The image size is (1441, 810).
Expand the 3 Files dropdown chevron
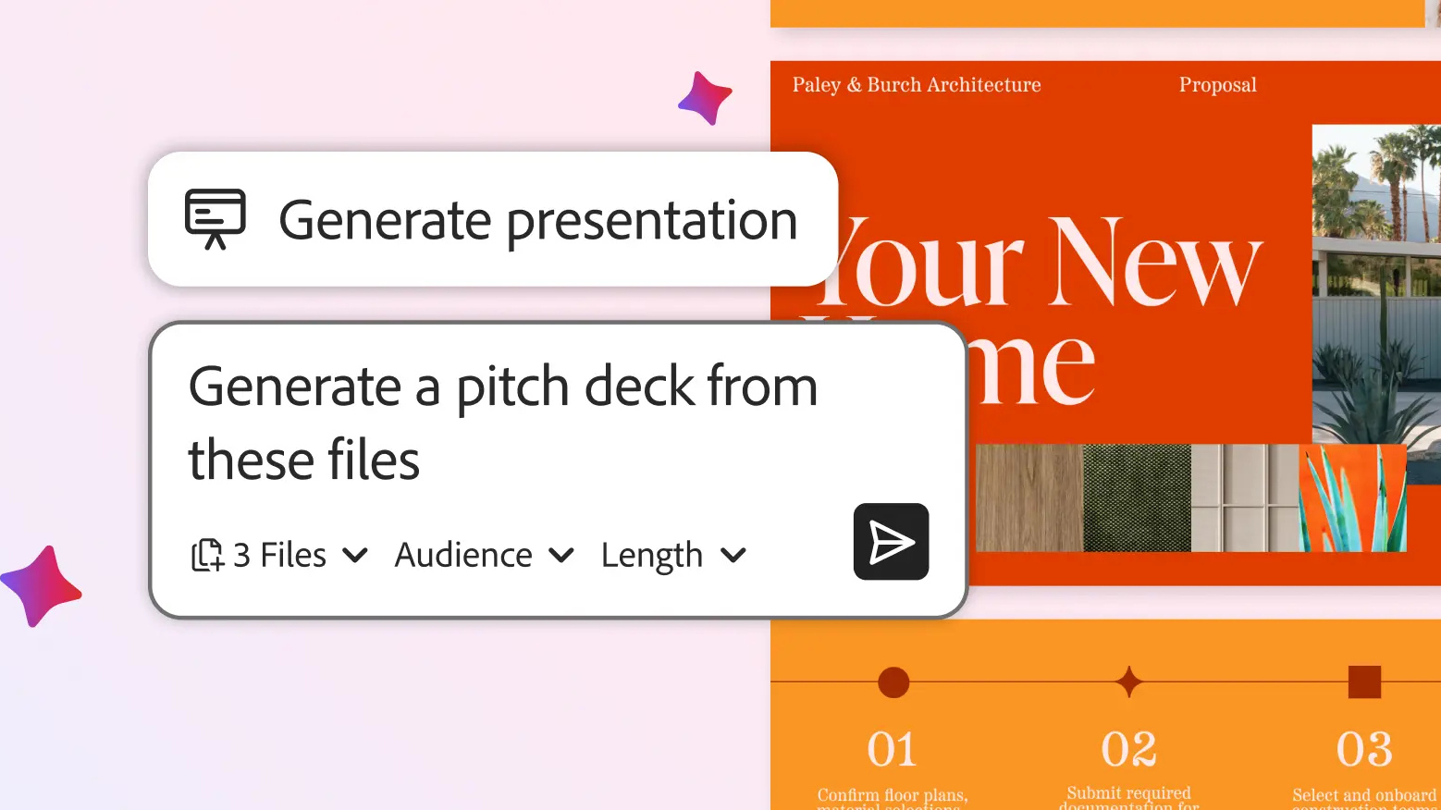point(355,555)
